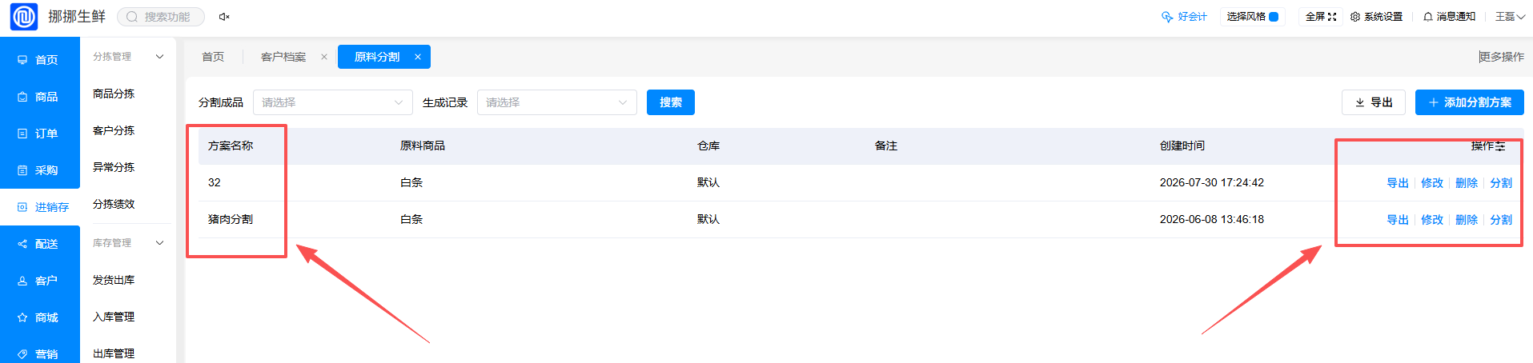This screenshot has width=1533, height=363.
Task: Click the 搜索 button
Action: coord(671,102)
